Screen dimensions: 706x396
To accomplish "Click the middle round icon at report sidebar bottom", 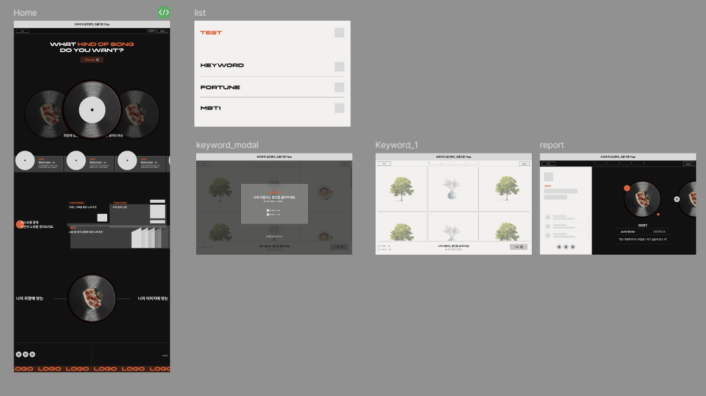I will [x=566, y=247].
